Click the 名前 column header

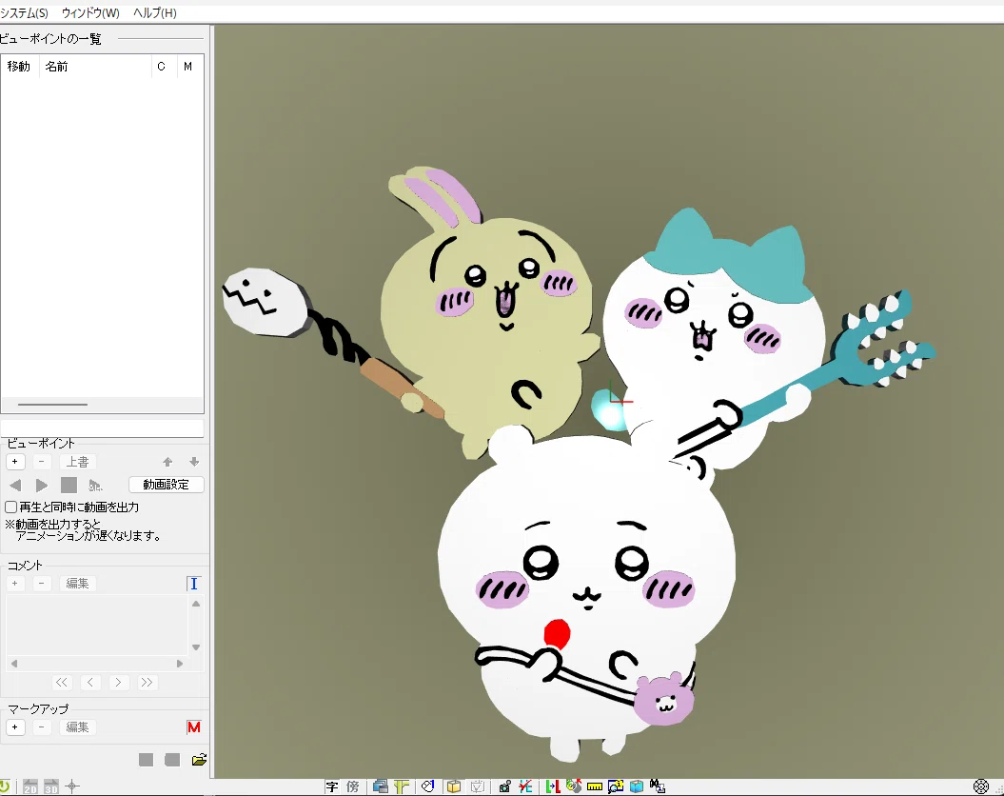95,67
